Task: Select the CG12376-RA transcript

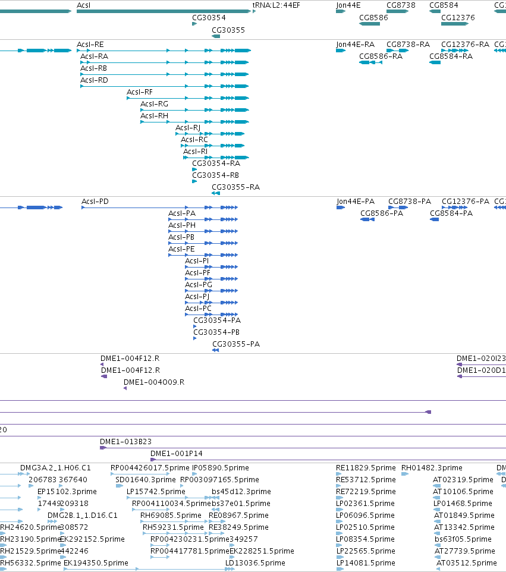Action: tap(454, 51)
